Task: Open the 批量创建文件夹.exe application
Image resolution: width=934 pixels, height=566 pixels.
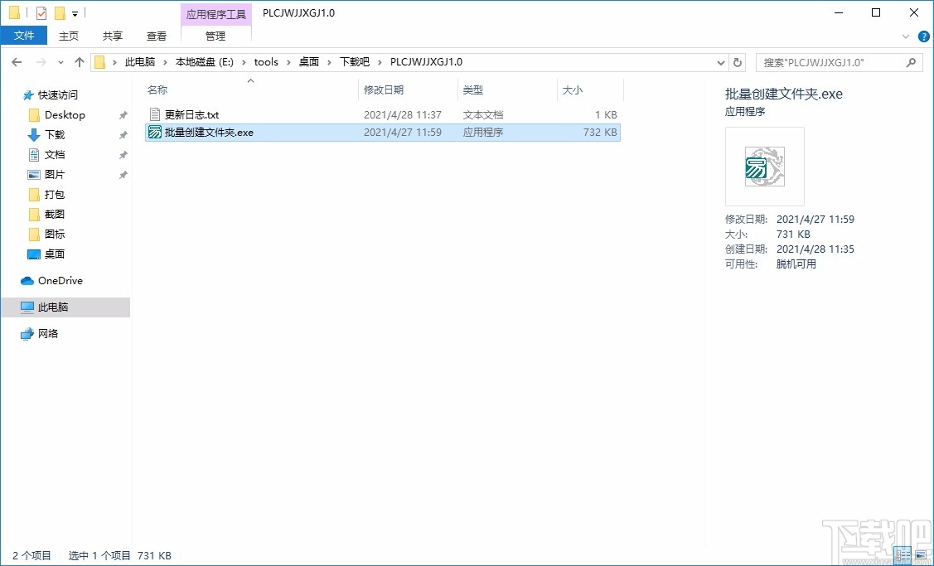Action: (204, 132)
